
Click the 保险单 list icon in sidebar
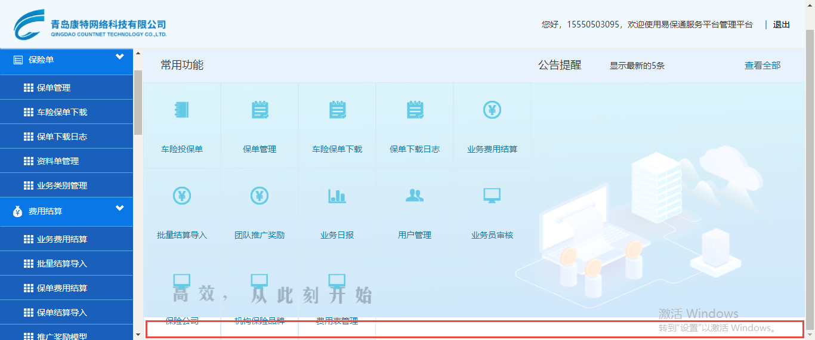click(18, 60)
